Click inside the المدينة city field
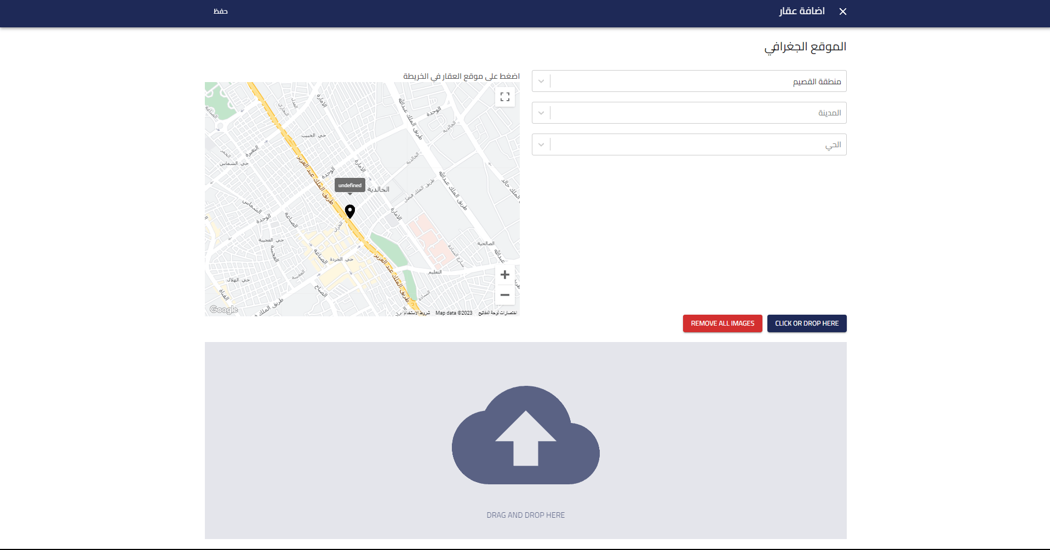Image resolution: width=1050 pixels, height=550 pixels. click(x=696, y=113)
